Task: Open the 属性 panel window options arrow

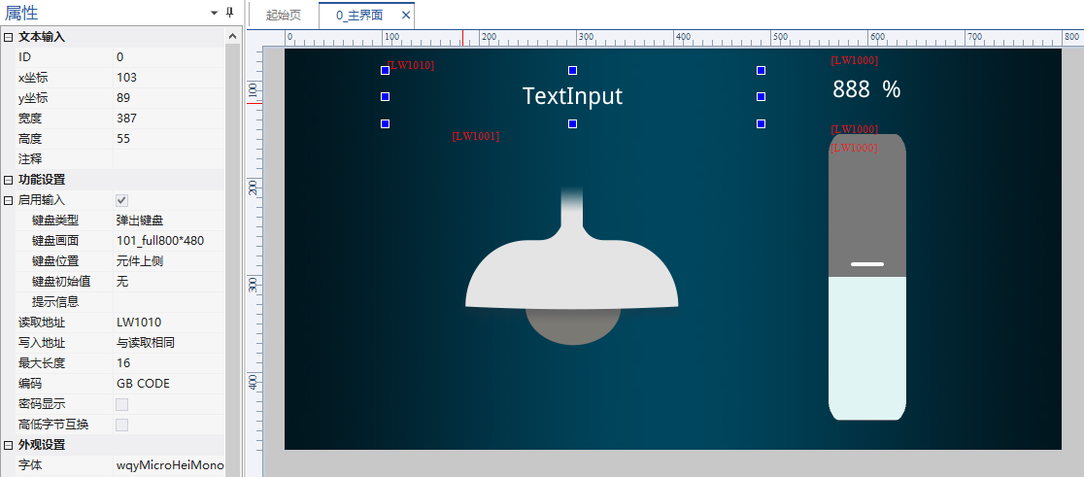Action: (215, 13)
